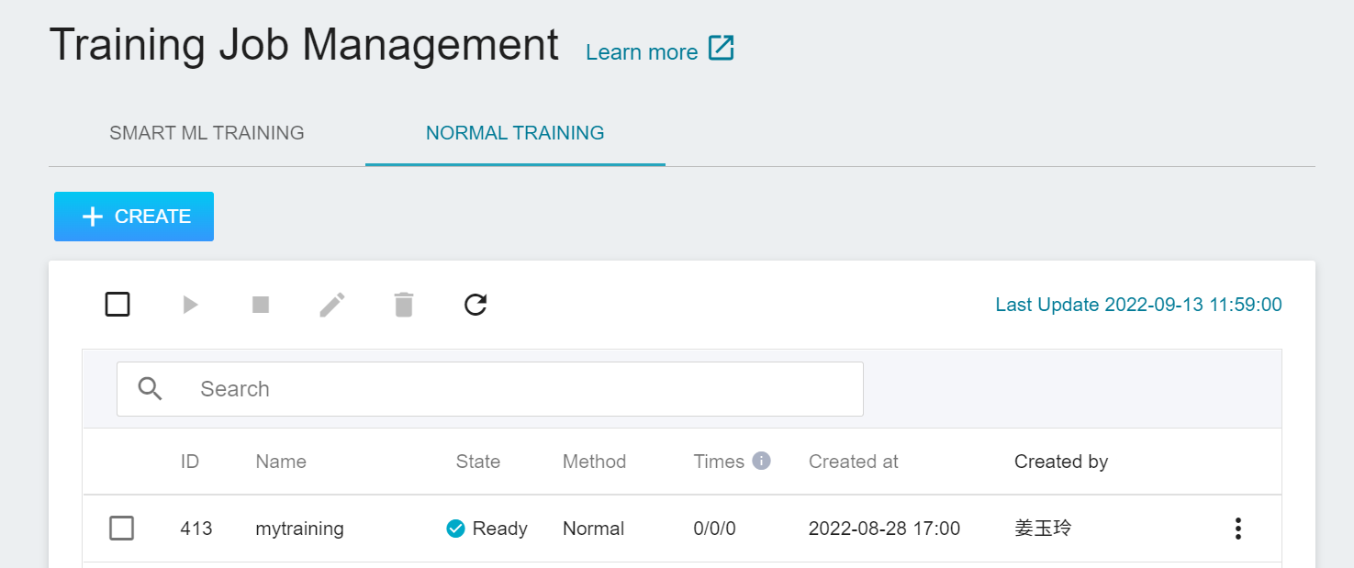Check the box for mytraining row

(x=121, y=529)
